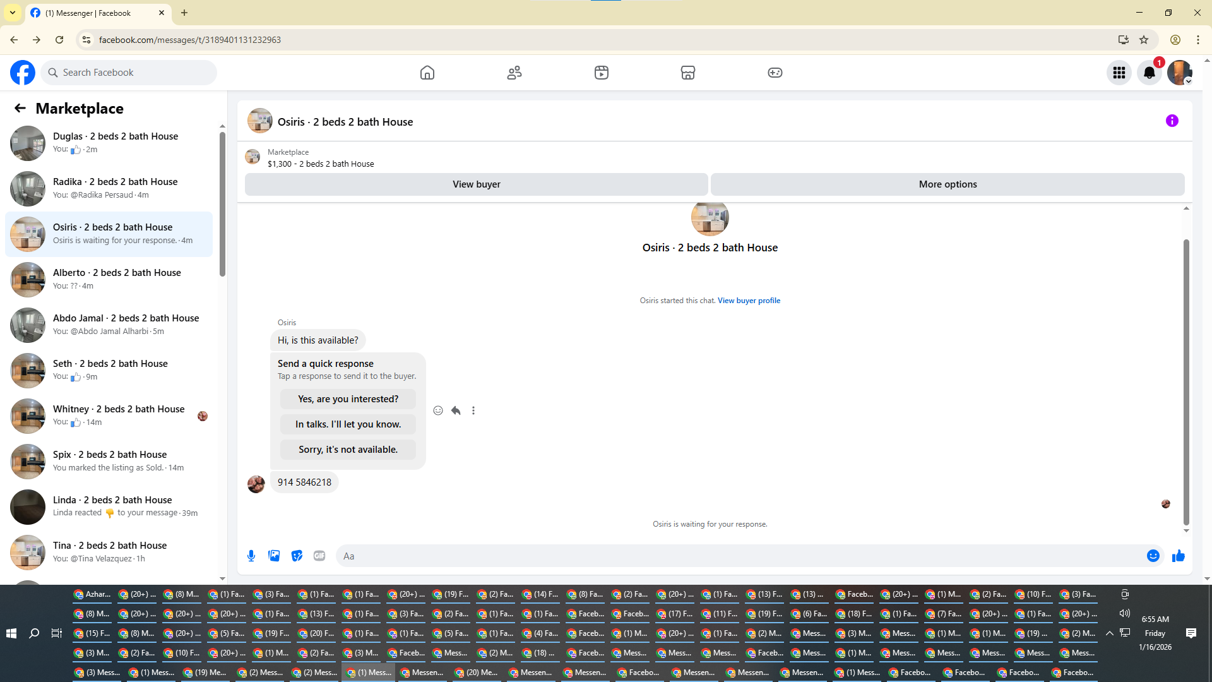Open the View buyer profile link
Viewport: 1212px width, 682px height.
(x=749, y=301)
